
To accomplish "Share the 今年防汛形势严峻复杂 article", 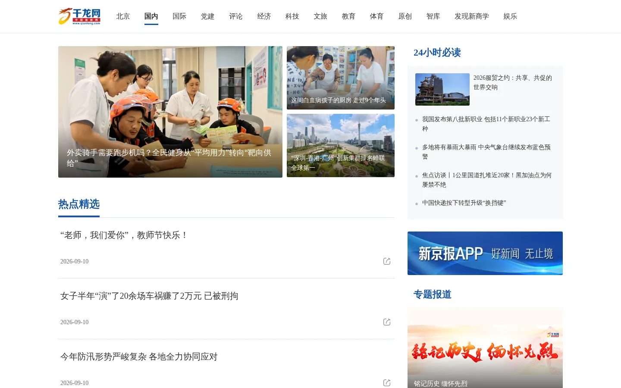I will point(387,383).
